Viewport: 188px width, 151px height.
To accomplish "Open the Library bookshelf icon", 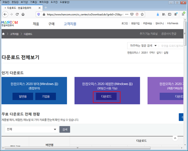I will pyautogui.click(x=164, y=14).
